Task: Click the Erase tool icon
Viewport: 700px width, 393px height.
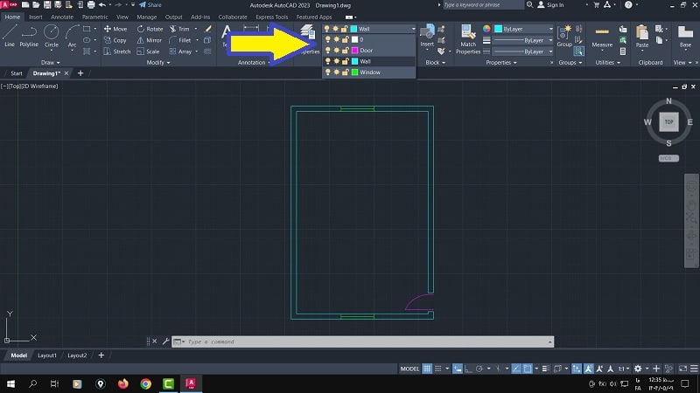Action: pos(207,29)
